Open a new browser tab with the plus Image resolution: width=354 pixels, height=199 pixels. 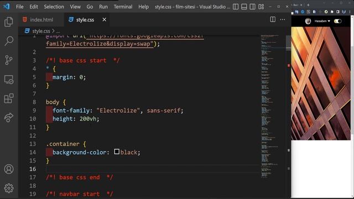point(308,5)
